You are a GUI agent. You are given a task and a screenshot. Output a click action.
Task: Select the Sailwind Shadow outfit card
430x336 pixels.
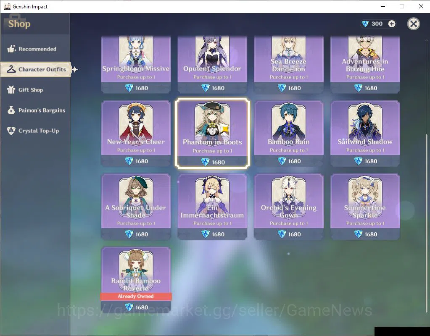365,134
